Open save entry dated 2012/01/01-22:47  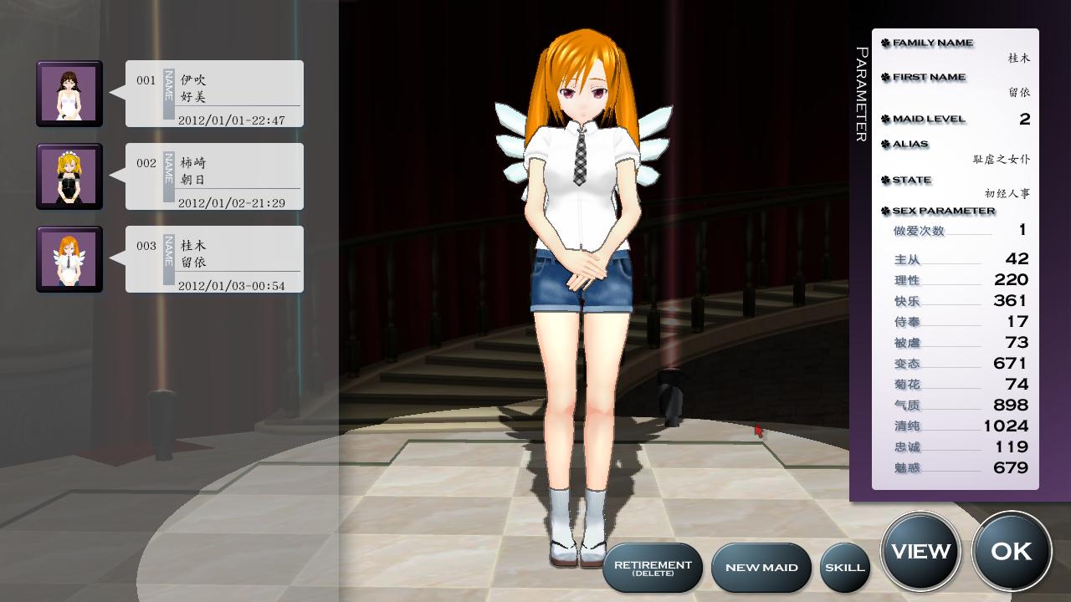(214, 94)
